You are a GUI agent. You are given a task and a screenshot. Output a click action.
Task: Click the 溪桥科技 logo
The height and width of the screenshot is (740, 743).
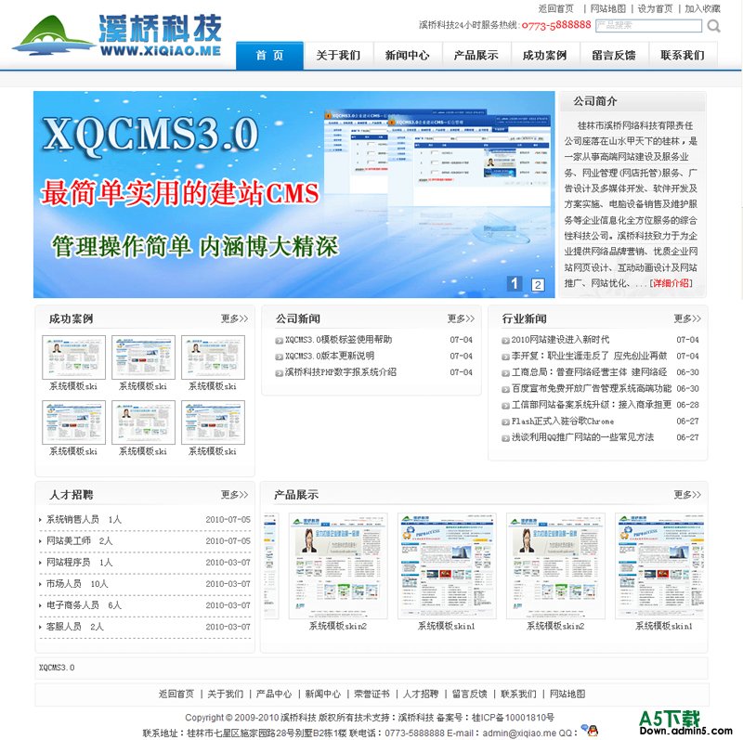pyautogui.click(x=117, y=35)
